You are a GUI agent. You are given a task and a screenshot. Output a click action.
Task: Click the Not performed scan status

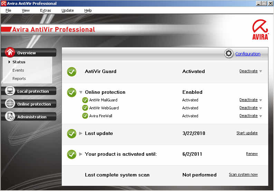coord(199,175)
